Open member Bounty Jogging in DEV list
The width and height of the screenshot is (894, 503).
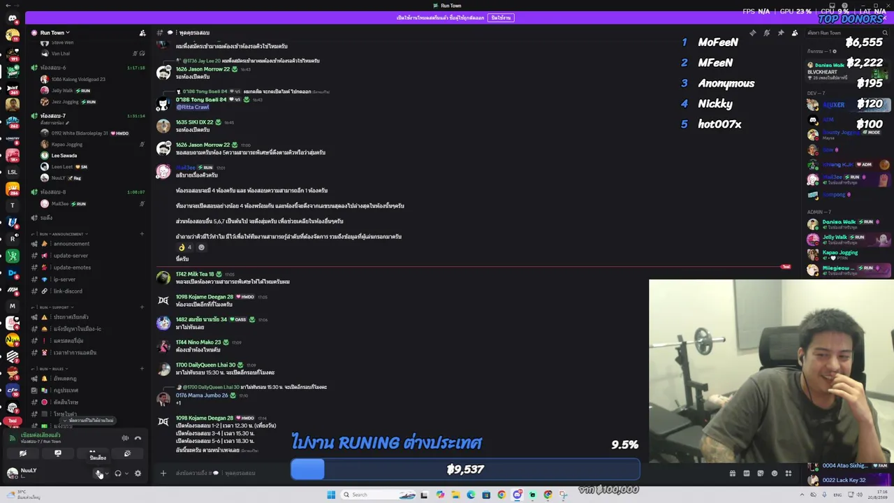point(848,134)
